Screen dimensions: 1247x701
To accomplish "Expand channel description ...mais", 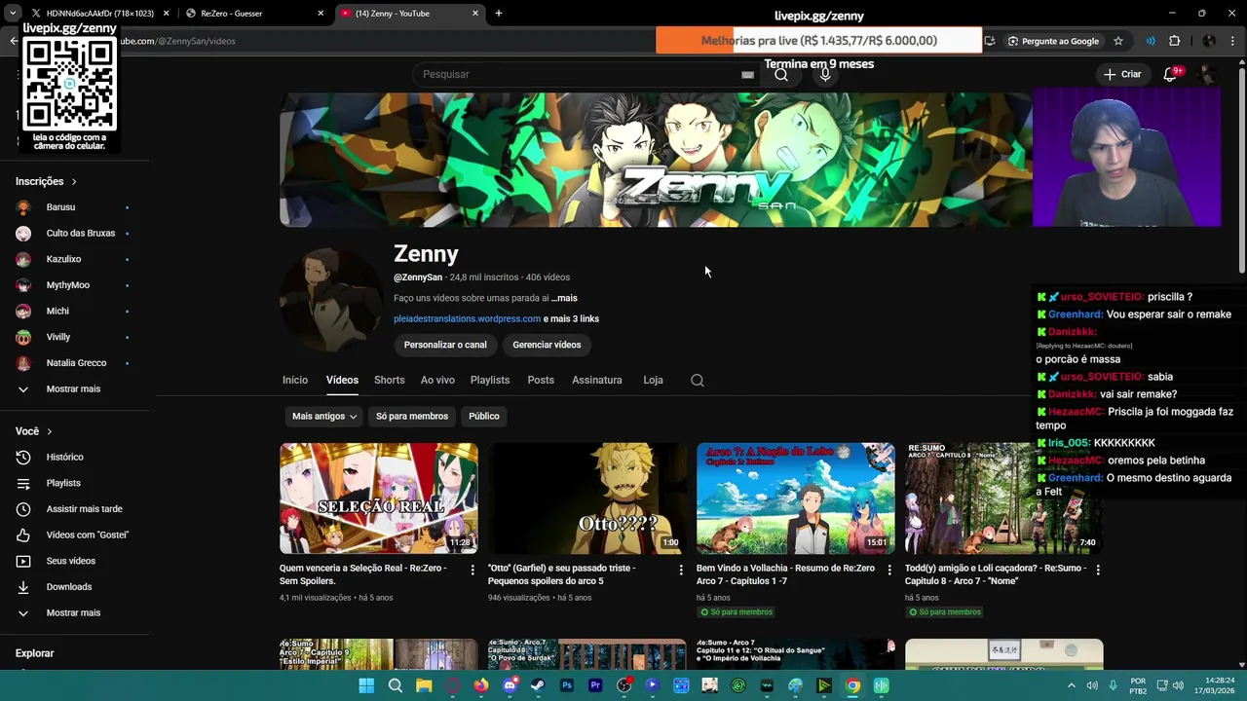I will pyautogui.click(x=564, y=298).
